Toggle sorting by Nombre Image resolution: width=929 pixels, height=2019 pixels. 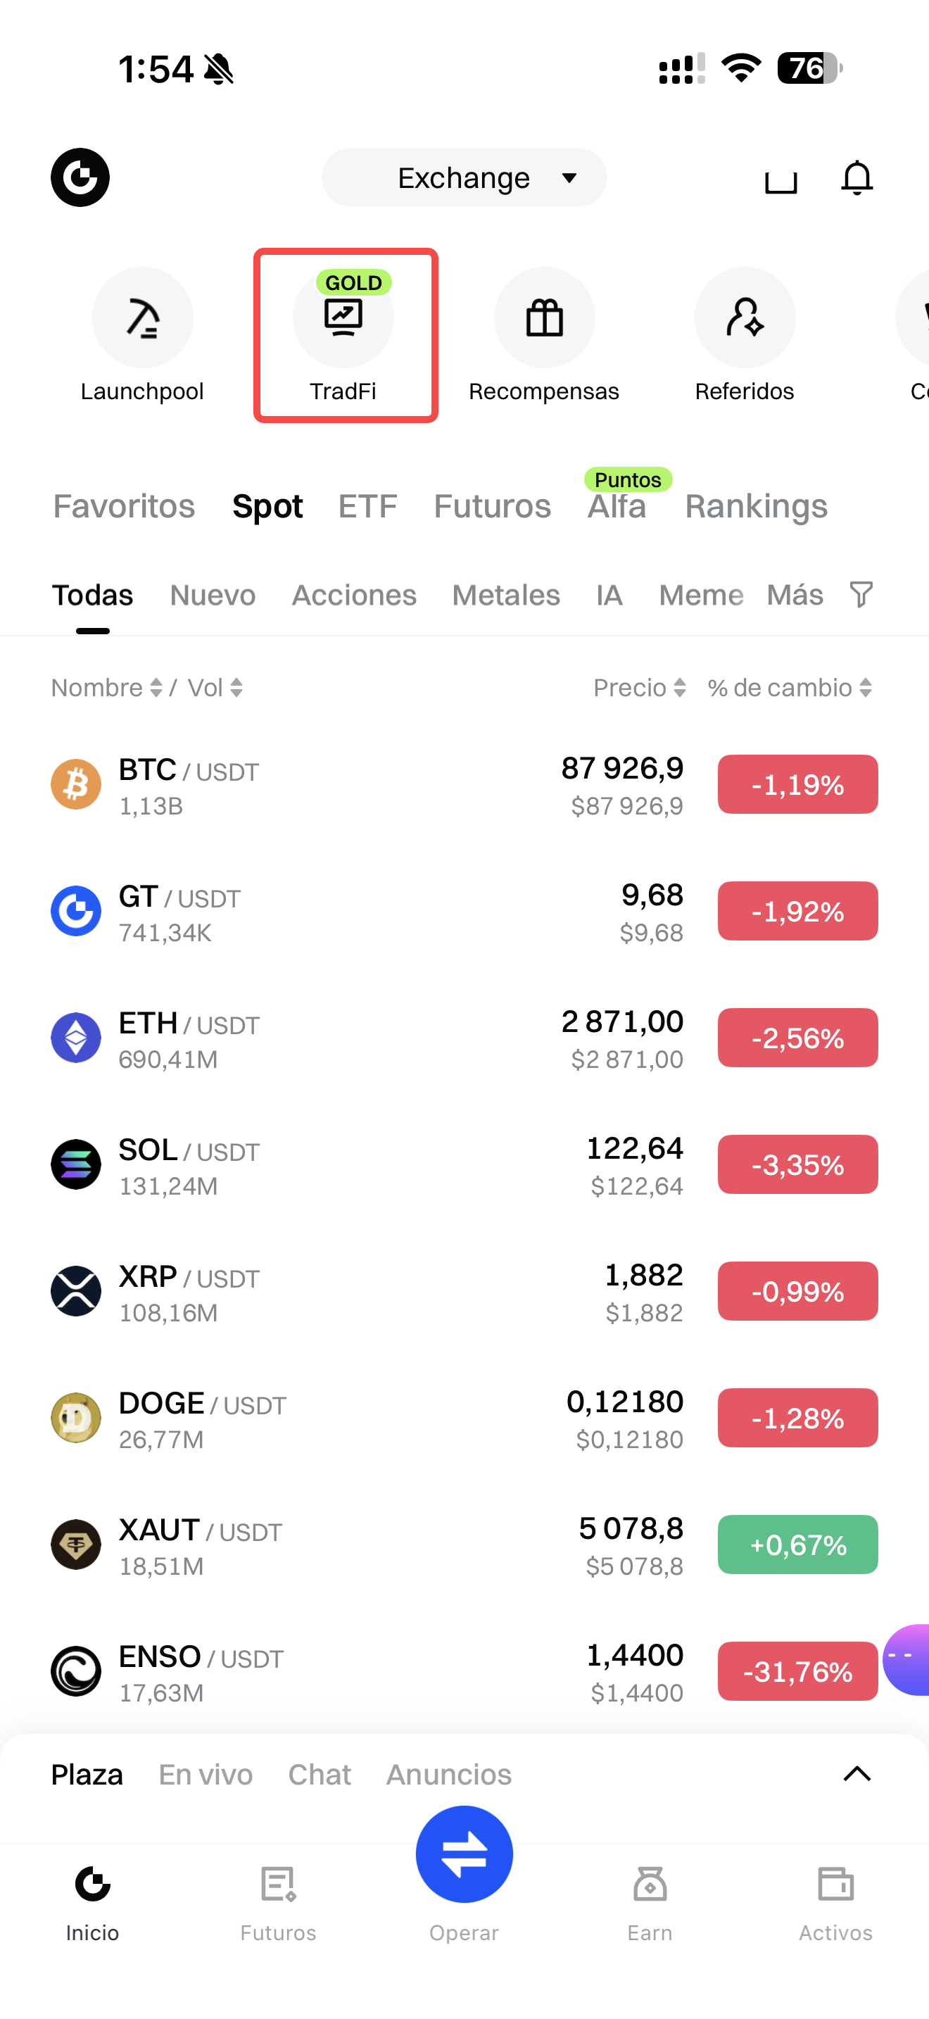coord(106,687)
